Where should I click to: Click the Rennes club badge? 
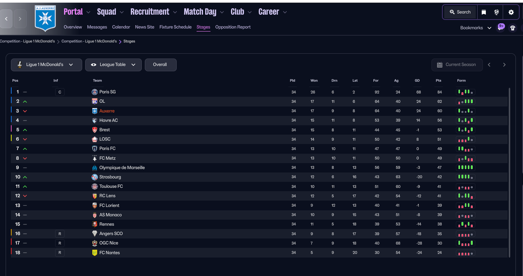coord(94,224)
